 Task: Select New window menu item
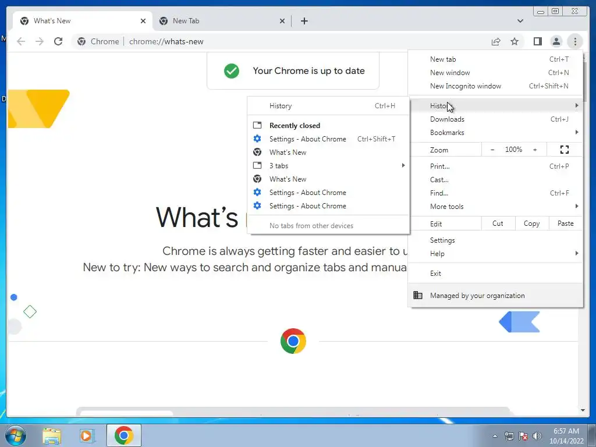tap(496, 73)
